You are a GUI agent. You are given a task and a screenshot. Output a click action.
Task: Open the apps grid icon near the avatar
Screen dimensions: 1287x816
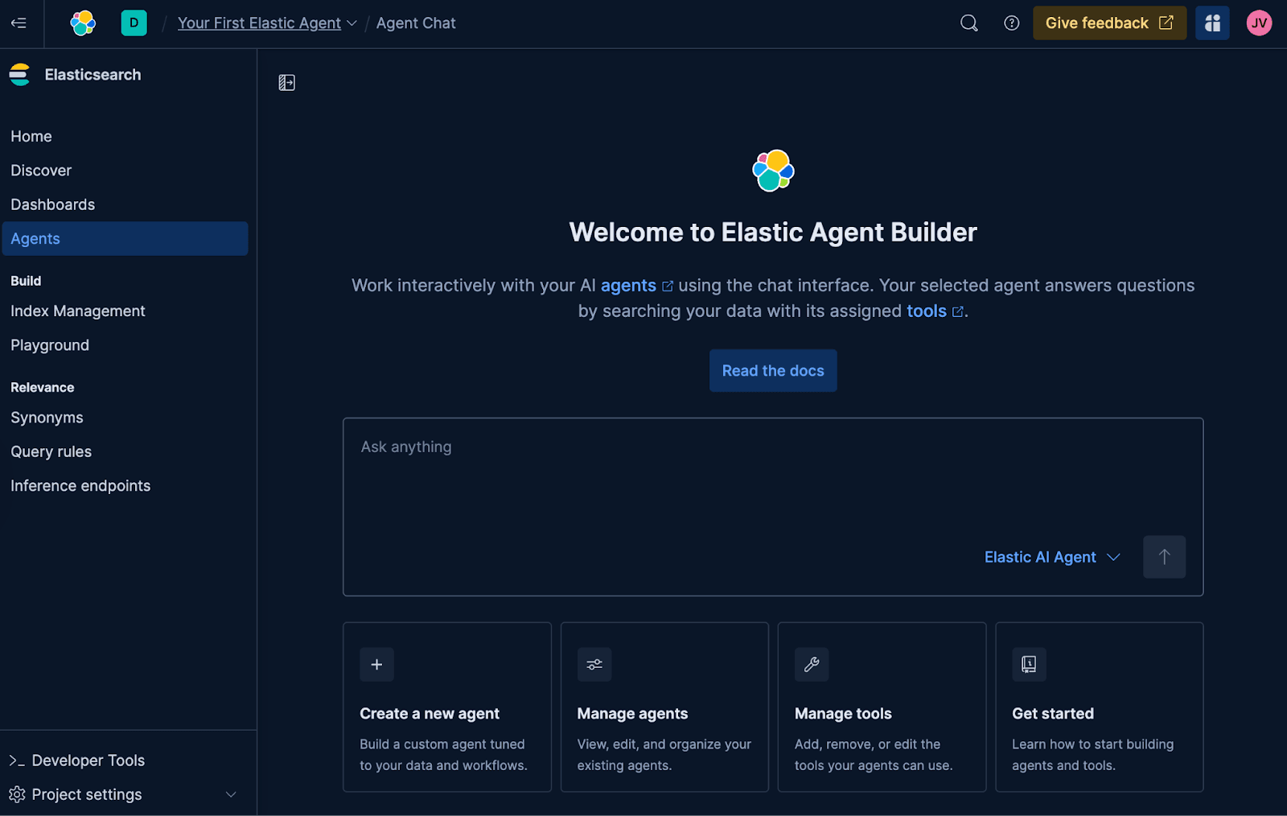(x=1211, y=23)
